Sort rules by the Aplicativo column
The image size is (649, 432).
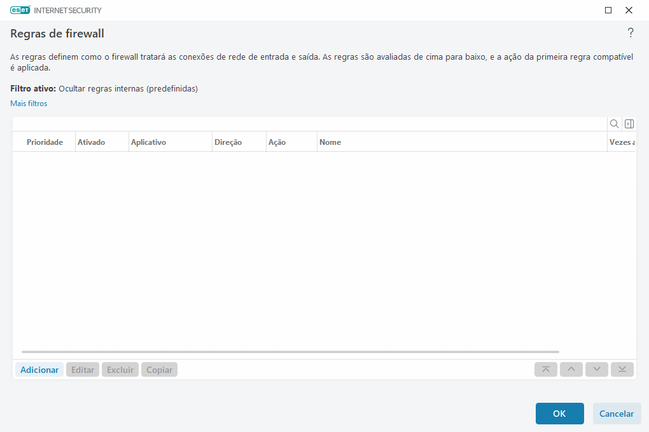click(x=148, y=142)
